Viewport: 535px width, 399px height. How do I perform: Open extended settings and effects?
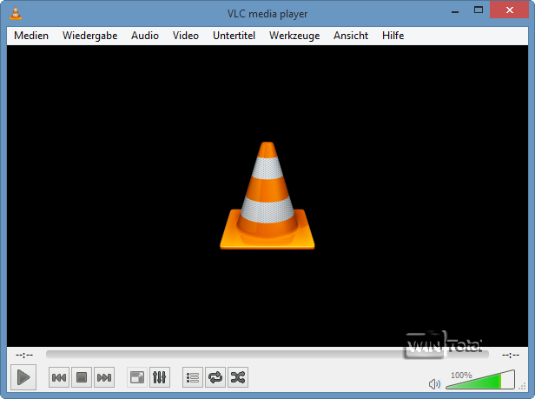159,377
